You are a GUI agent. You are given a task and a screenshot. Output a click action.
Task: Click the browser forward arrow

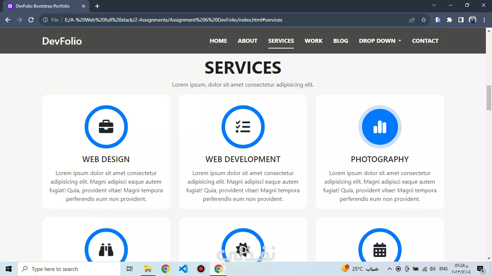click(x=19, y=20)
